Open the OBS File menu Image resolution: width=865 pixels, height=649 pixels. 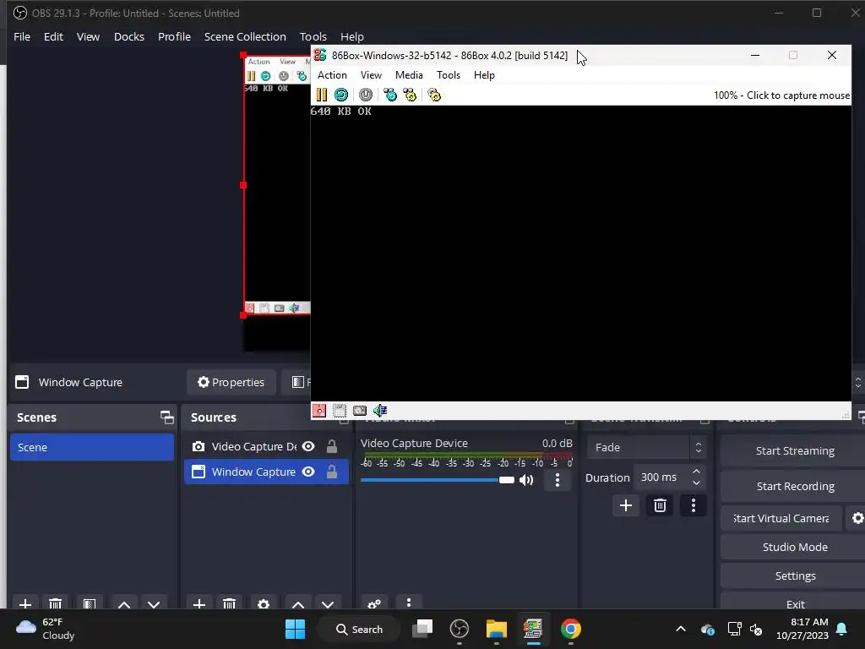22,36
